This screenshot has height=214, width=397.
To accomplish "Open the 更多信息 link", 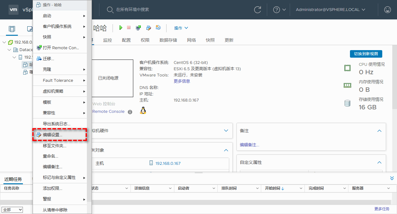I will pos(182,81).
